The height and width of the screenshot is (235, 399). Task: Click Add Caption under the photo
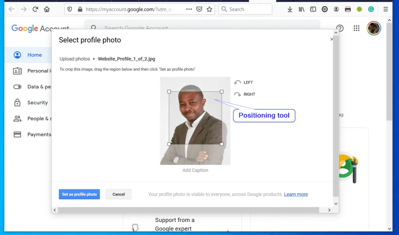195,170
